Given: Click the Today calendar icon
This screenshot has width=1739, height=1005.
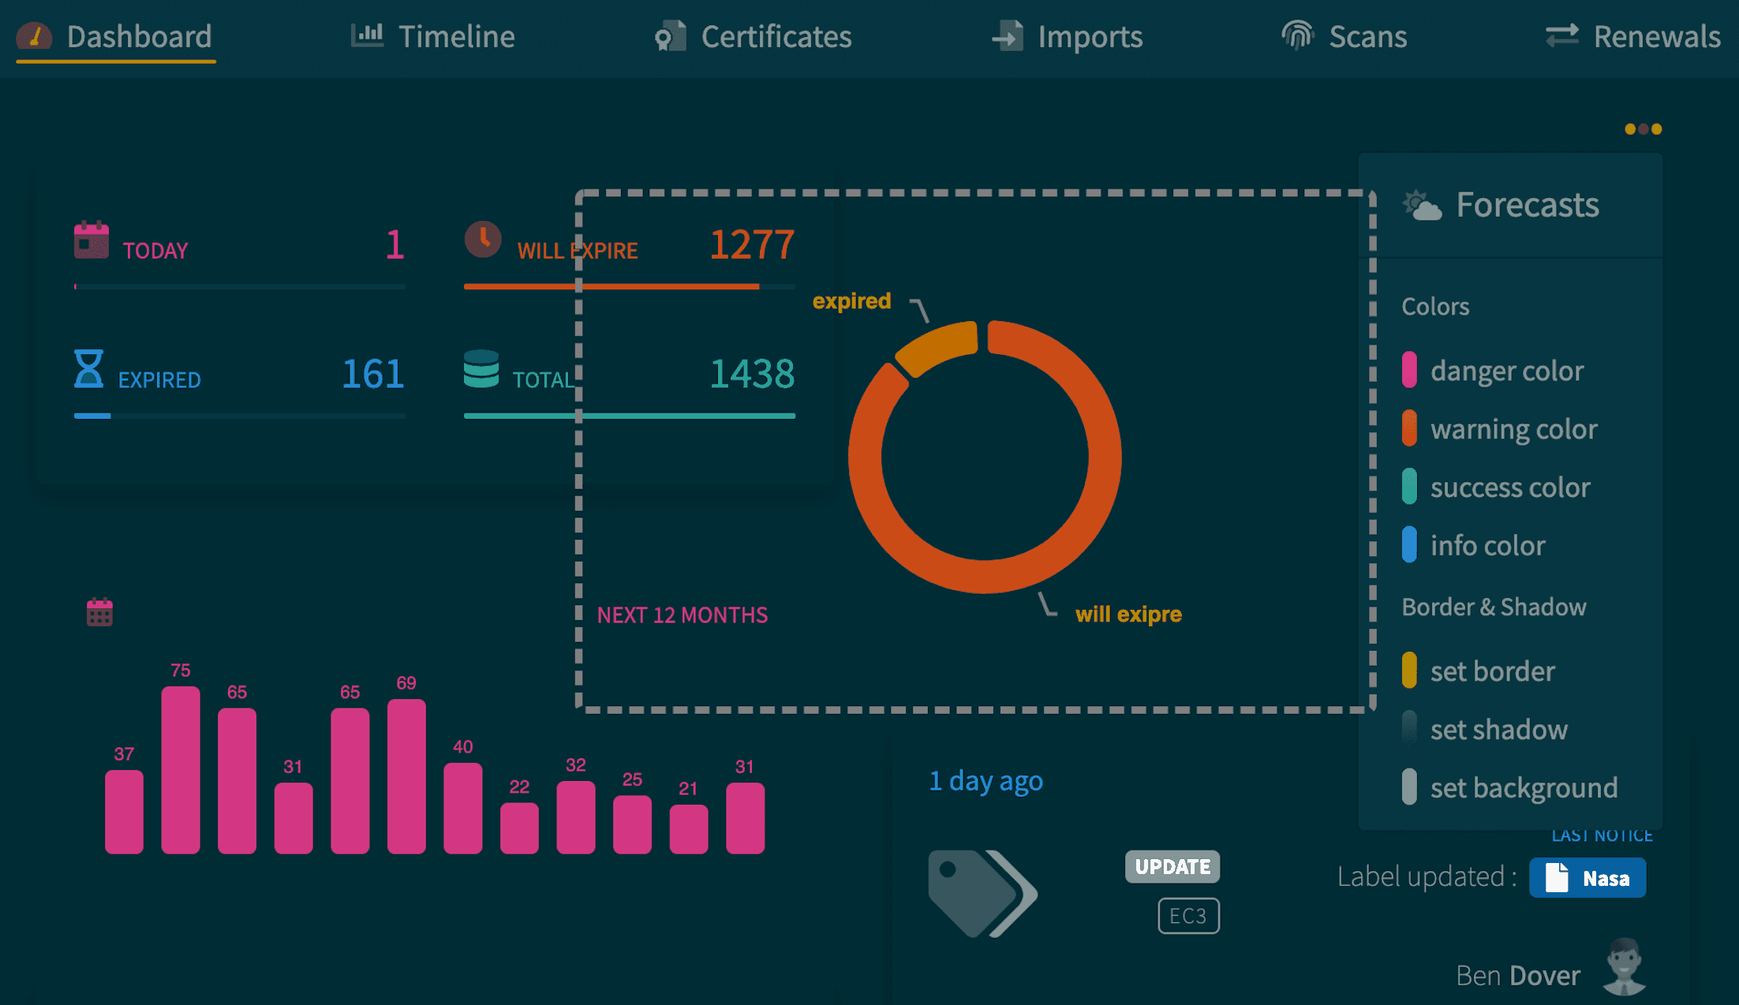Looking at the screenshot, I should (92, 241).
